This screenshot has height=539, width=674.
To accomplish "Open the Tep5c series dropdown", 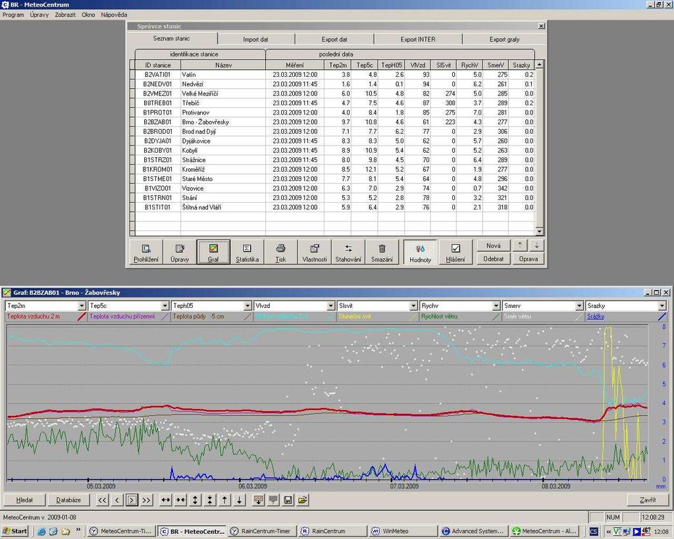I will click(165, 305).
